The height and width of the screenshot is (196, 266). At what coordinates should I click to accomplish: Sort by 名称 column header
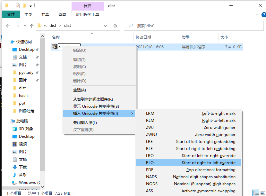pyautogui.click(x=56, y=37)
